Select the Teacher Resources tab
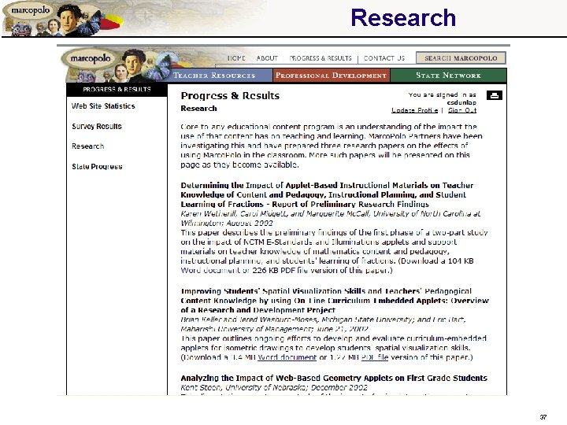The image size is (567, 425). [x=221, y=76]
